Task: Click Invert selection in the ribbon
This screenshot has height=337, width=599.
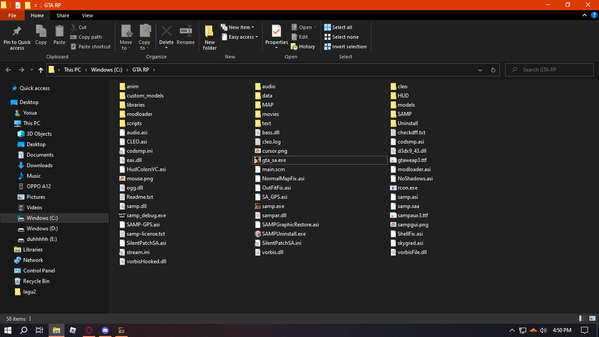Action: [345, 47]
